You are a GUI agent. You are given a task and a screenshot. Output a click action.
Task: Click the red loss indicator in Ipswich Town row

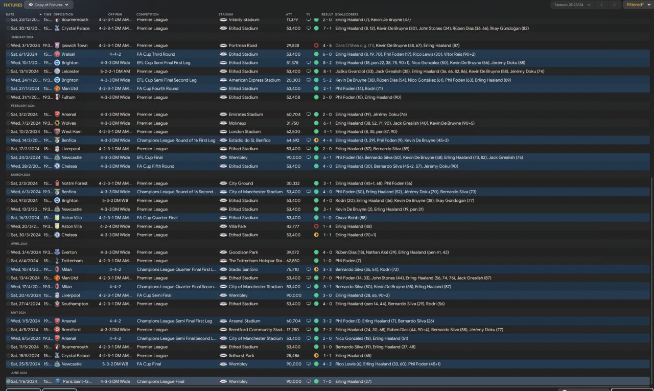(x=316, y=45)
